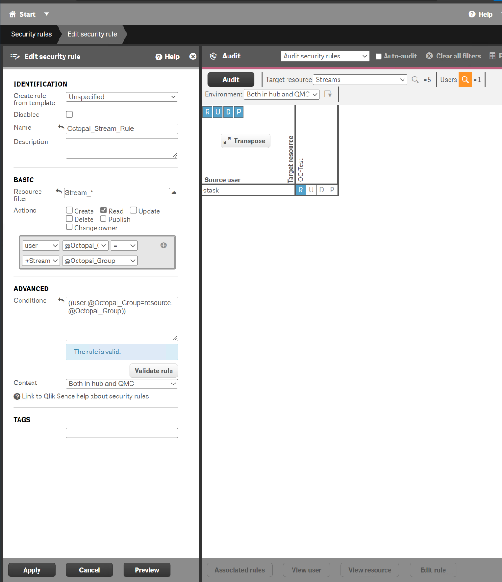
Task: Collapse the Resource filter expander arrow
Action: [x=174, y=192]
